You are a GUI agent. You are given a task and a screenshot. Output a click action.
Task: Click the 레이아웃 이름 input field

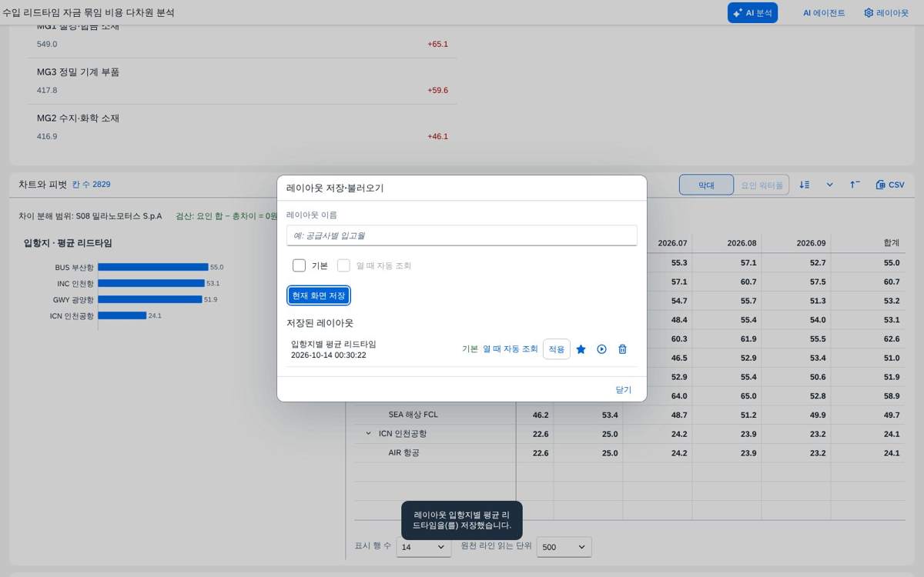(x=462, y=235)
